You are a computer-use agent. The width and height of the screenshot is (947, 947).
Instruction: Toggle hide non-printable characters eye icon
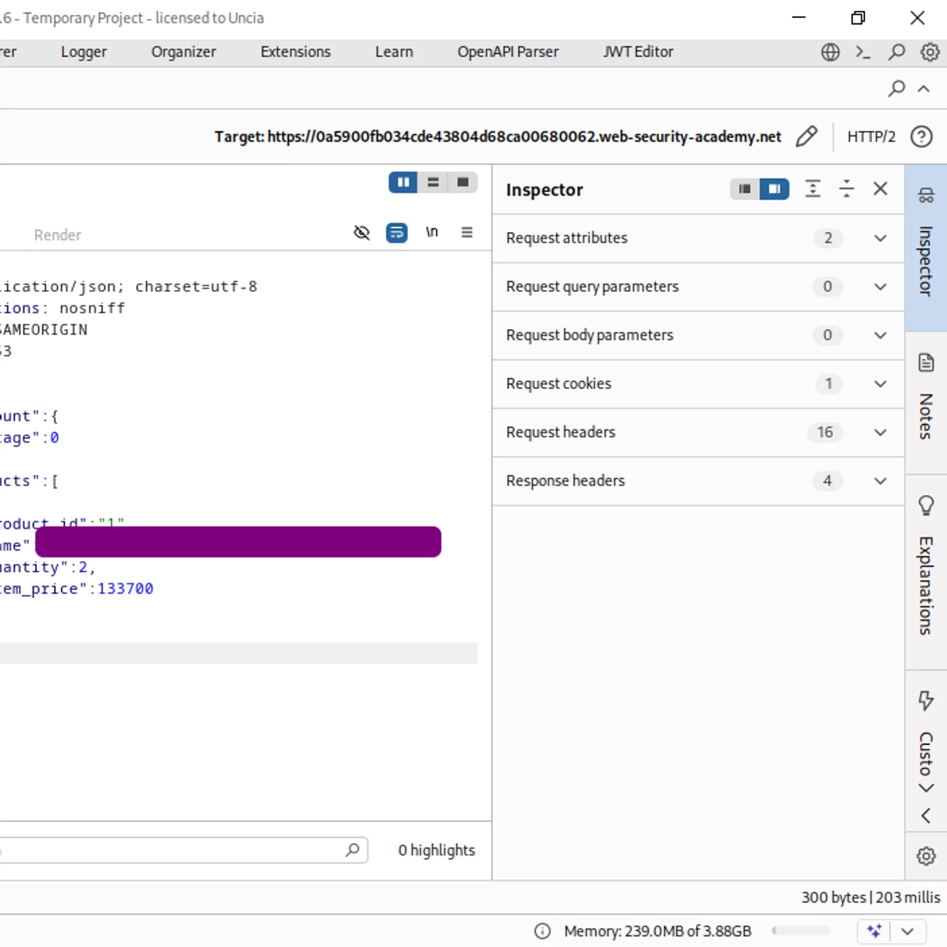tap(362, 232)
